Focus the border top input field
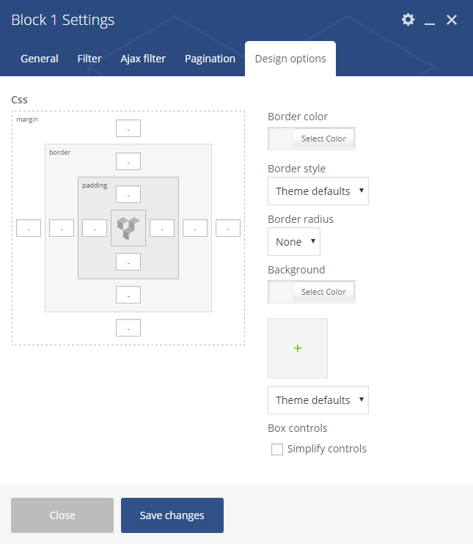 tap(128, 161)
